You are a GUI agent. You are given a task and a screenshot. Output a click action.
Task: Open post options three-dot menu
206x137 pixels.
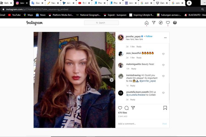click(x=165, y=38)
